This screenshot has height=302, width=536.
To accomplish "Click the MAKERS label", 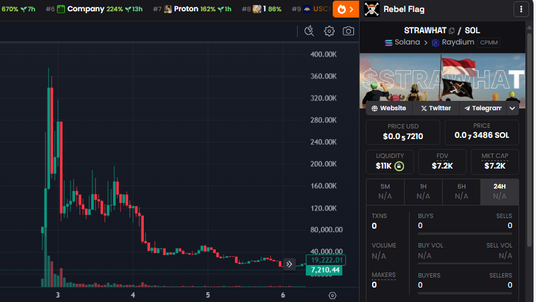I will (383, 275).
